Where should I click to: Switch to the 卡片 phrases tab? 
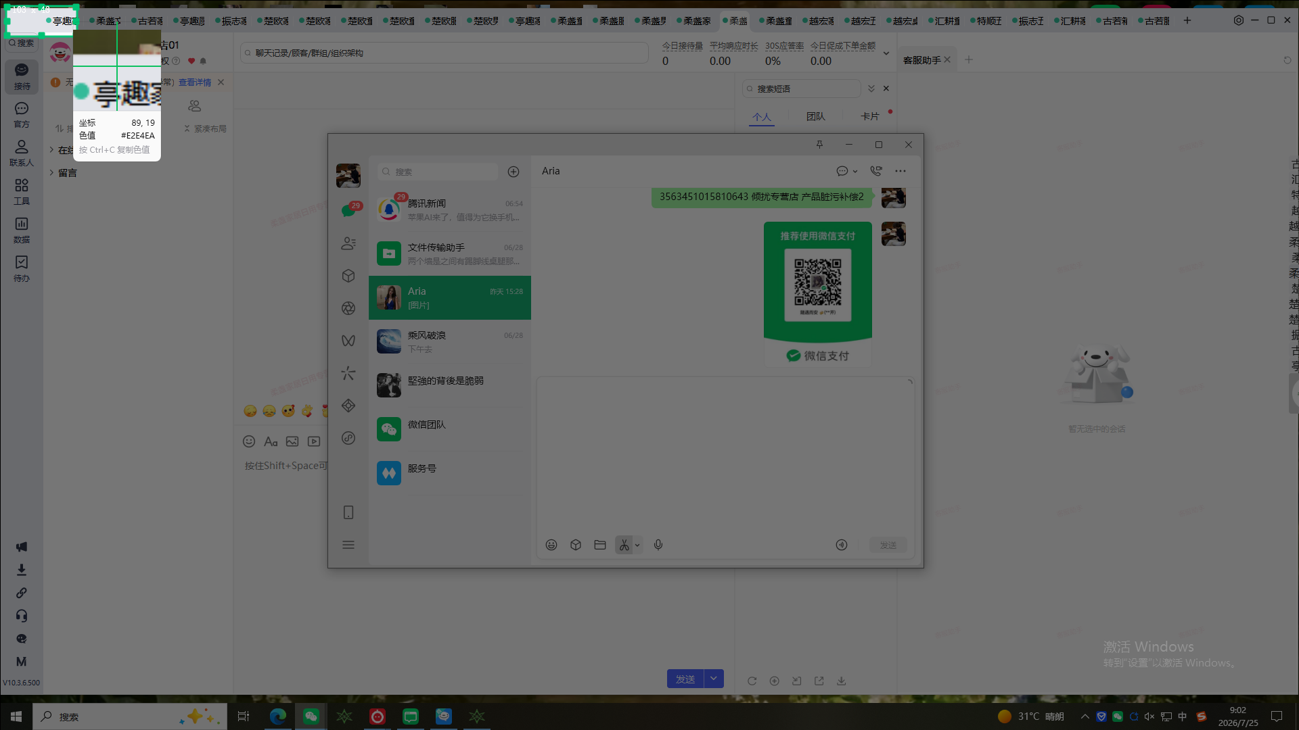tap(870, 116)
